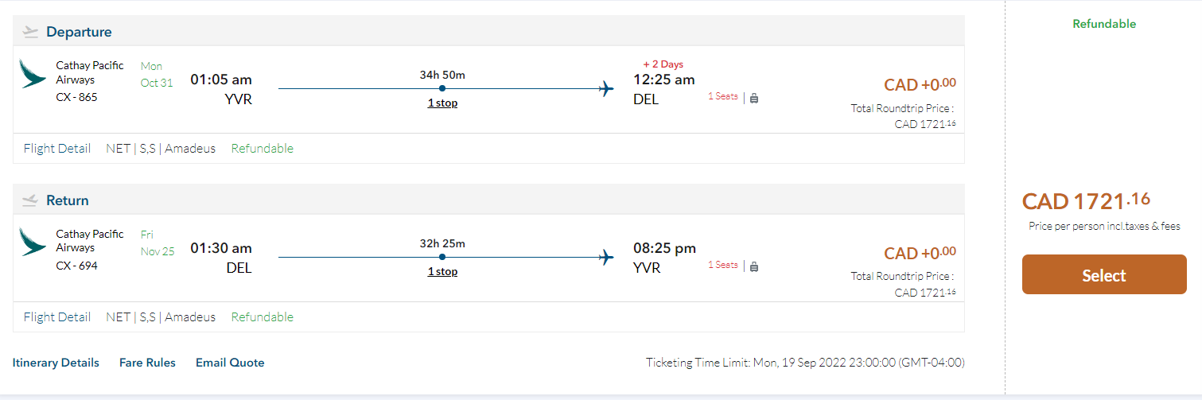Viewport: 1202px width, 400px height.
Task: Click the Refundable label on return row
Action: pyautogui.click(x=262, y=317)
